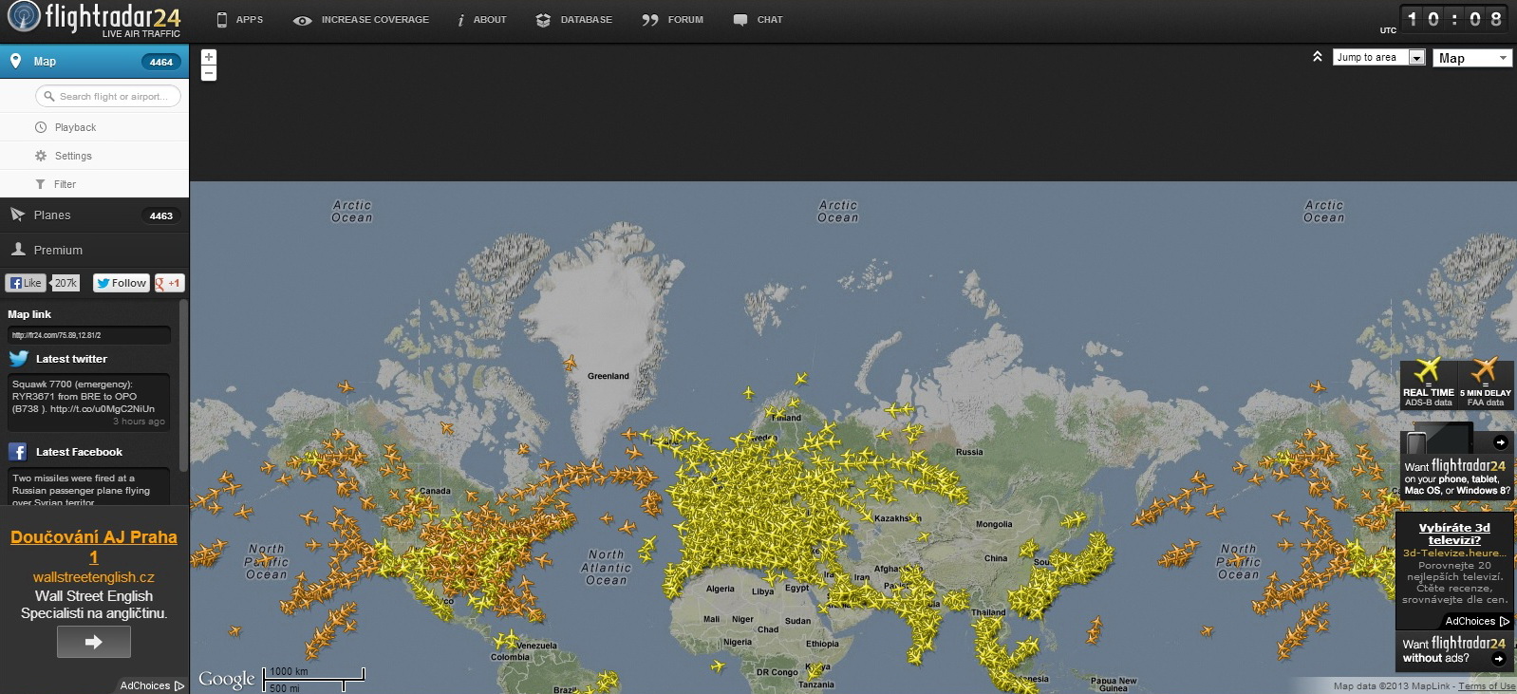The image size is (1517, 694).
Task: Click the 5 MIN DELAY FAA data legend
Action: 1486,384
